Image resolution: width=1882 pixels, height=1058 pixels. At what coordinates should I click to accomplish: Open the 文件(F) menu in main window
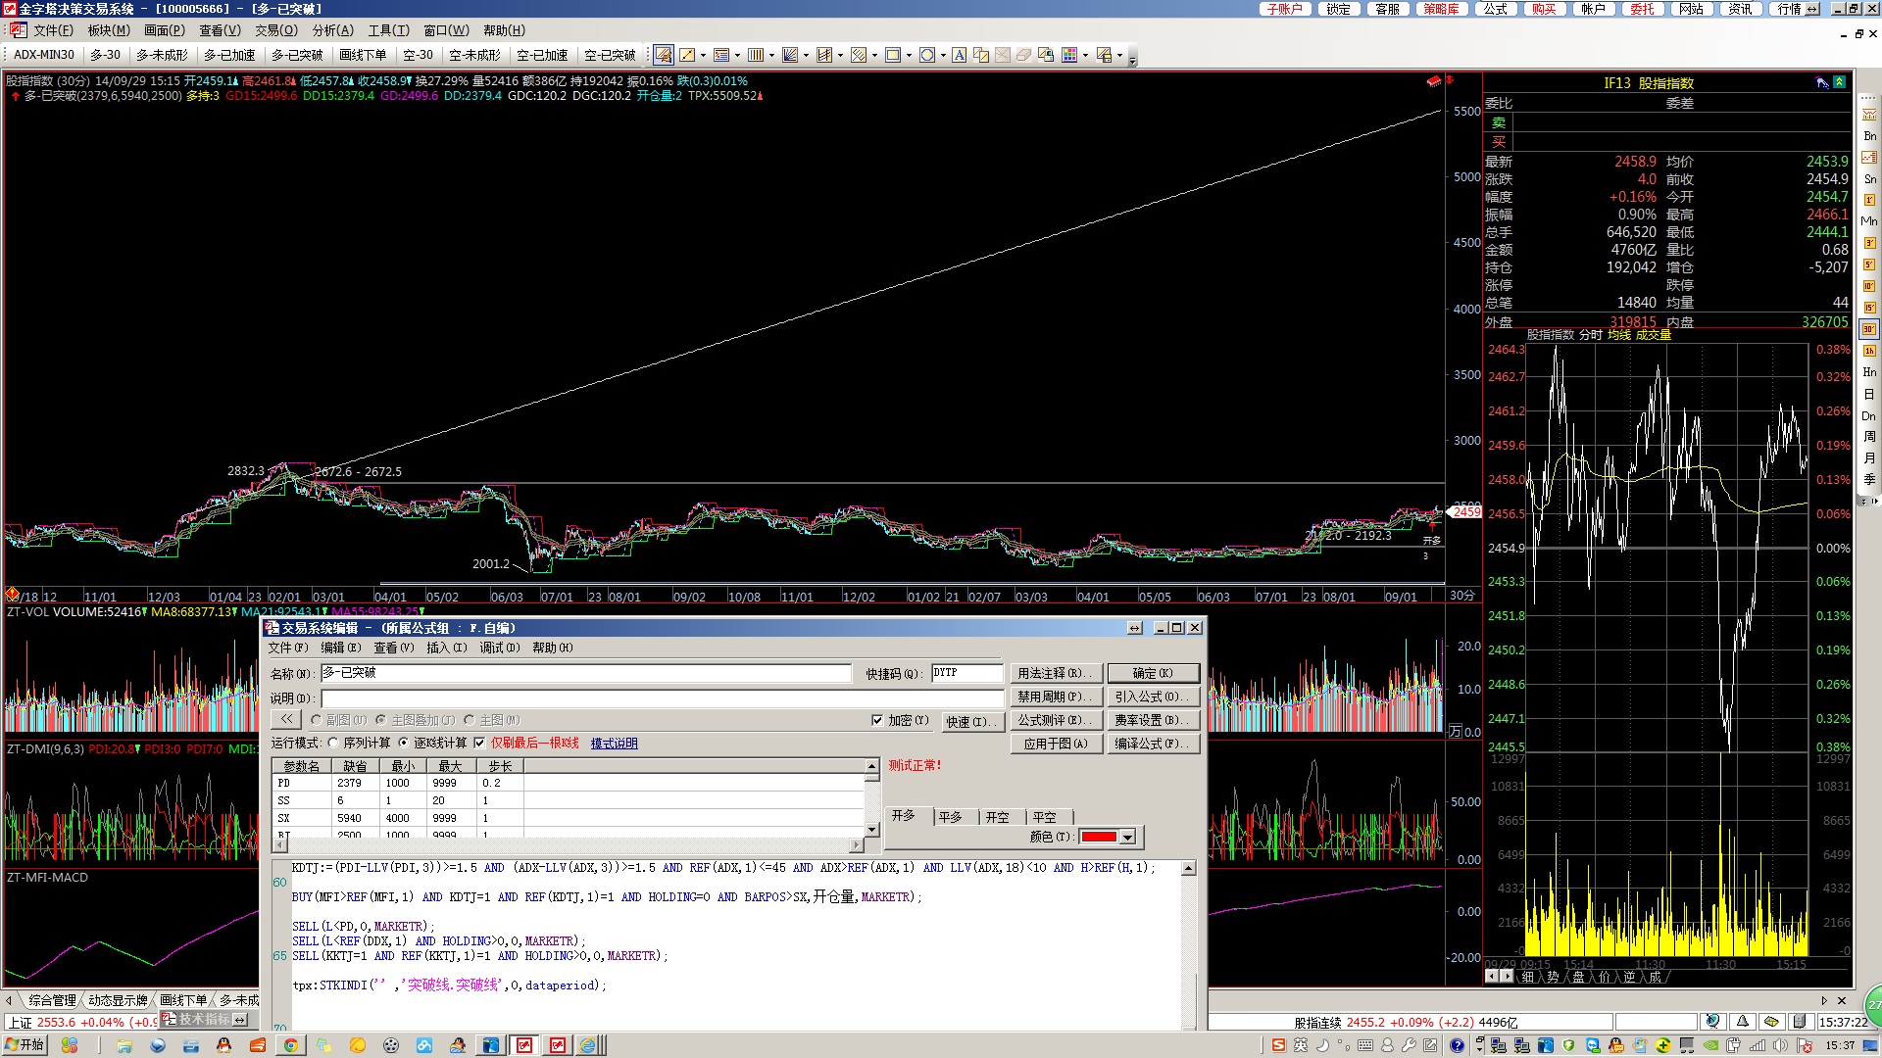(53, 30)
